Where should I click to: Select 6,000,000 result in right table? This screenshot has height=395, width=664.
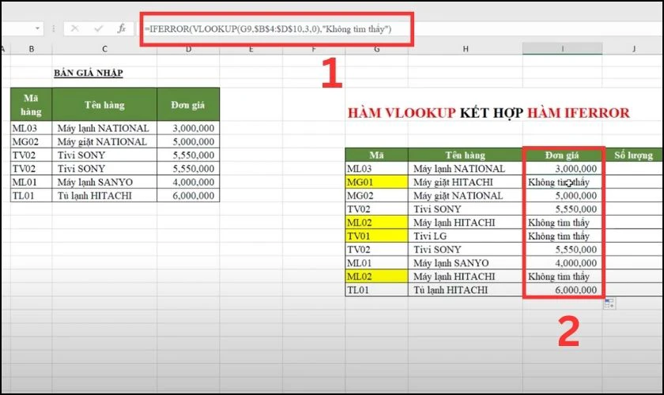tap(562, 290)
